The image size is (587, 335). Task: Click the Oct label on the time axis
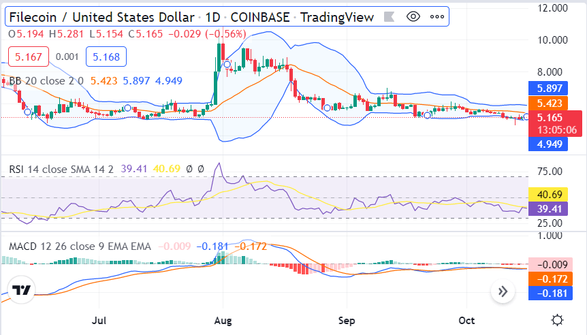[466, 321]
